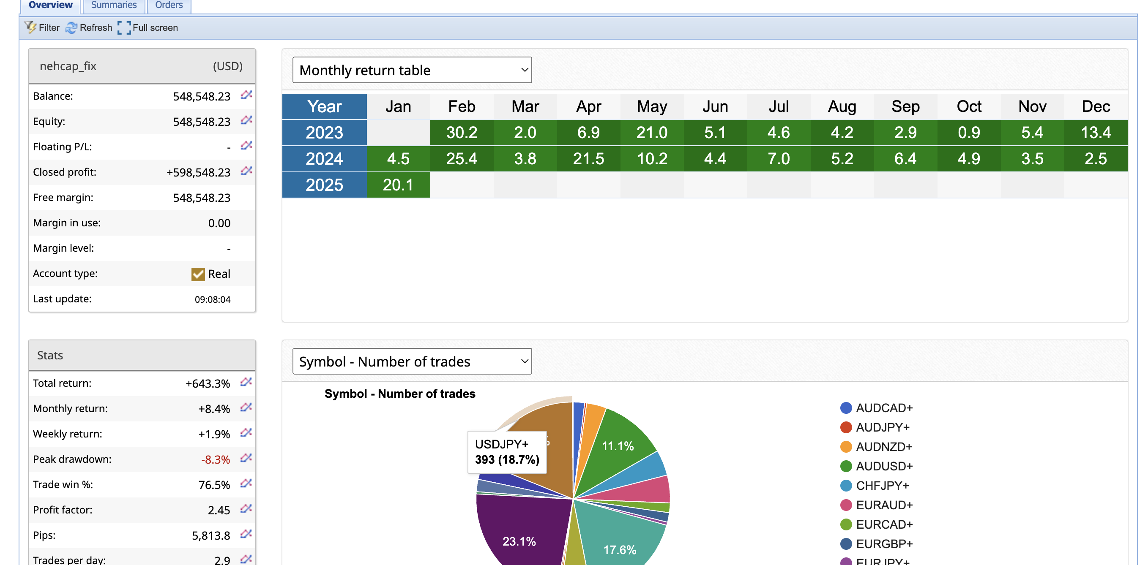Click the Real account type checkmark
Screen dimensions: 1148x565
198,274
